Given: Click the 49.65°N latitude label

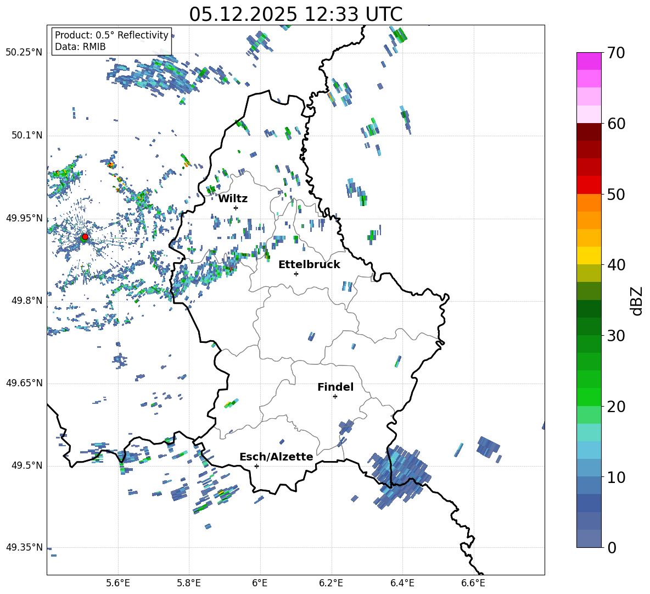Looking at the screenshot, I should [x=24, y=382].
